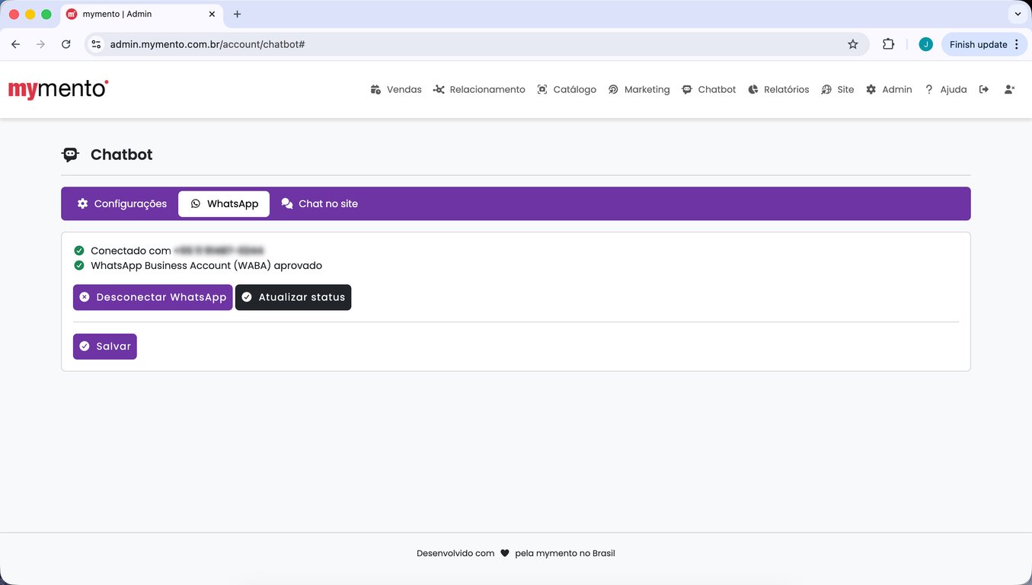
Task: Click the user account icon in navbar
Action: (1009, 90)
